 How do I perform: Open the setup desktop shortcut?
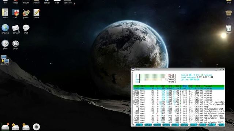(47, 2)
